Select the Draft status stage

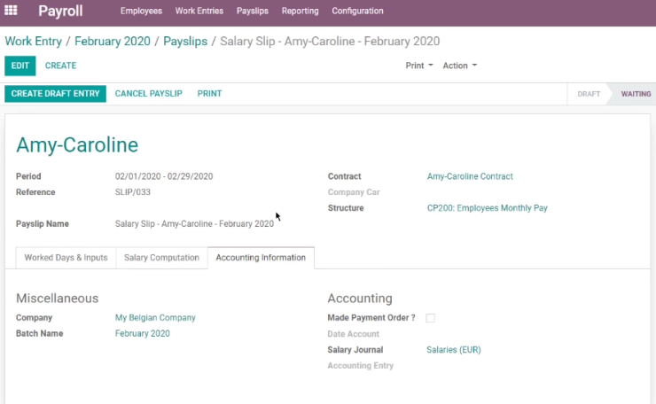589,94
